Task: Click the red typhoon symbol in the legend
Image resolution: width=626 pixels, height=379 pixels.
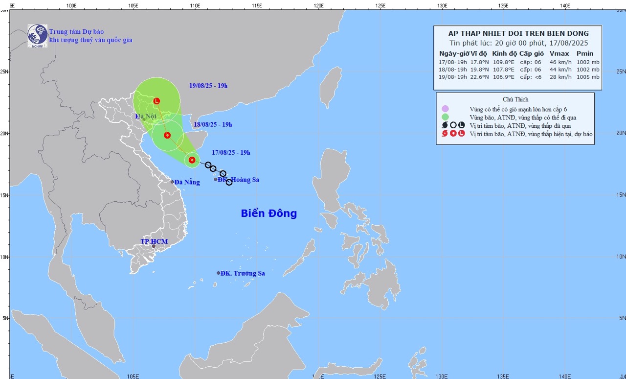Action: pyautogui.click(x=445, y=134)
